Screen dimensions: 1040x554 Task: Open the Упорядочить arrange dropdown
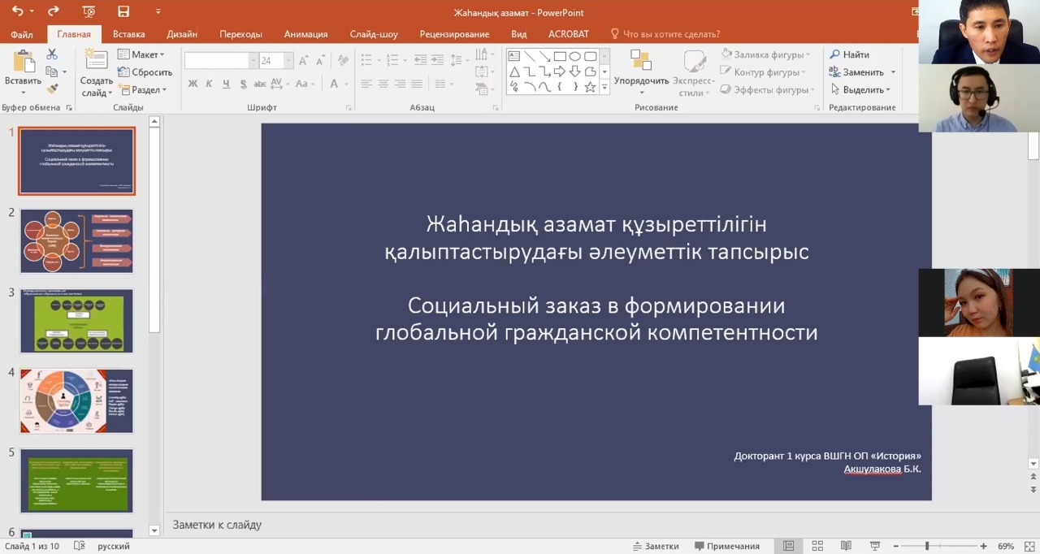[642, 71]
